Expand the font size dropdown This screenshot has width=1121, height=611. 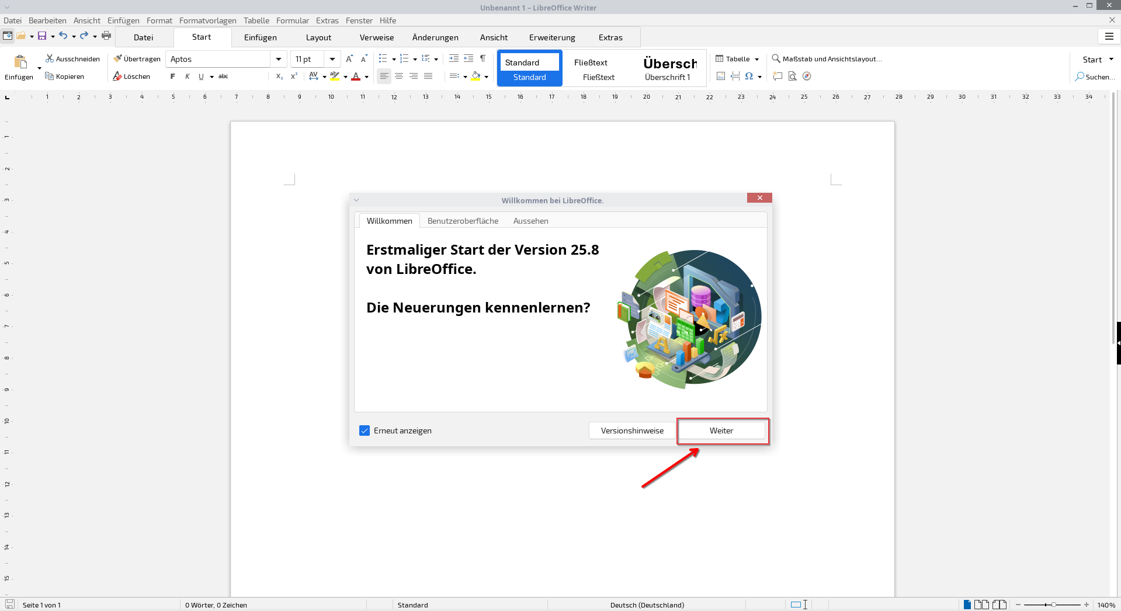[x=332, y=59]
